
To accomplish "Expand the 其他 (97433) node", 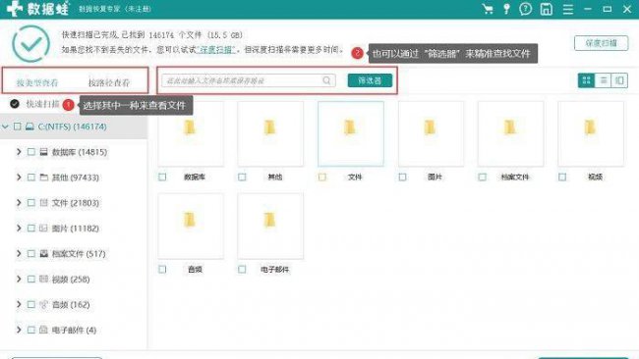I will tap(19, 178).
